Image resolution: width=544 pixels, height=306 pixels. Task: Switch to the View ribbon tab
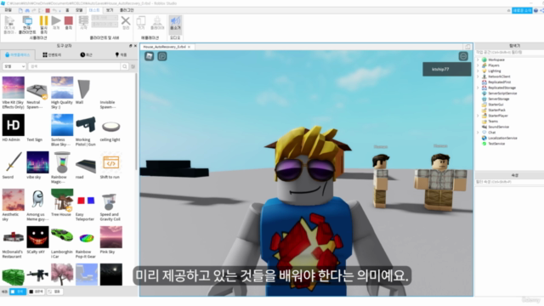110,10
